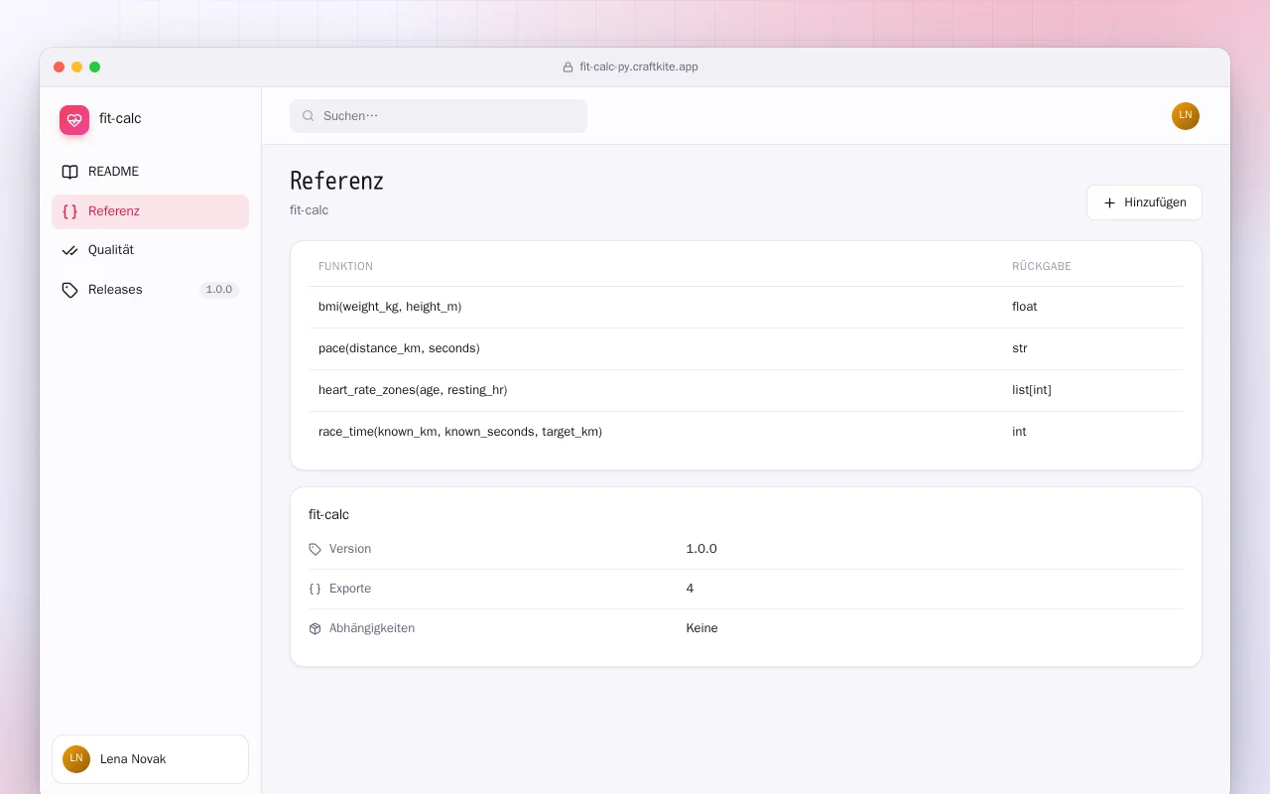1270x794 pixels.
Task: Click the search magnifier icon
Action: [309, 116]
